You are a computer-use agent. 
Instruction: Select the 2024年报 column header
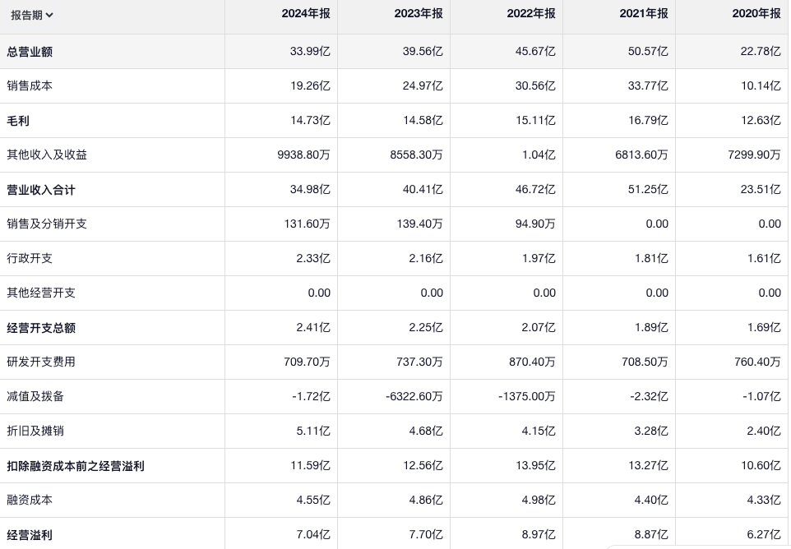point(305,14)
